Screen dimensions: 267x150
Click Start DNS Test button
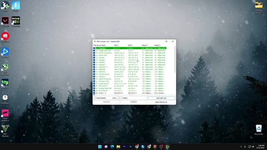point(161,98)
